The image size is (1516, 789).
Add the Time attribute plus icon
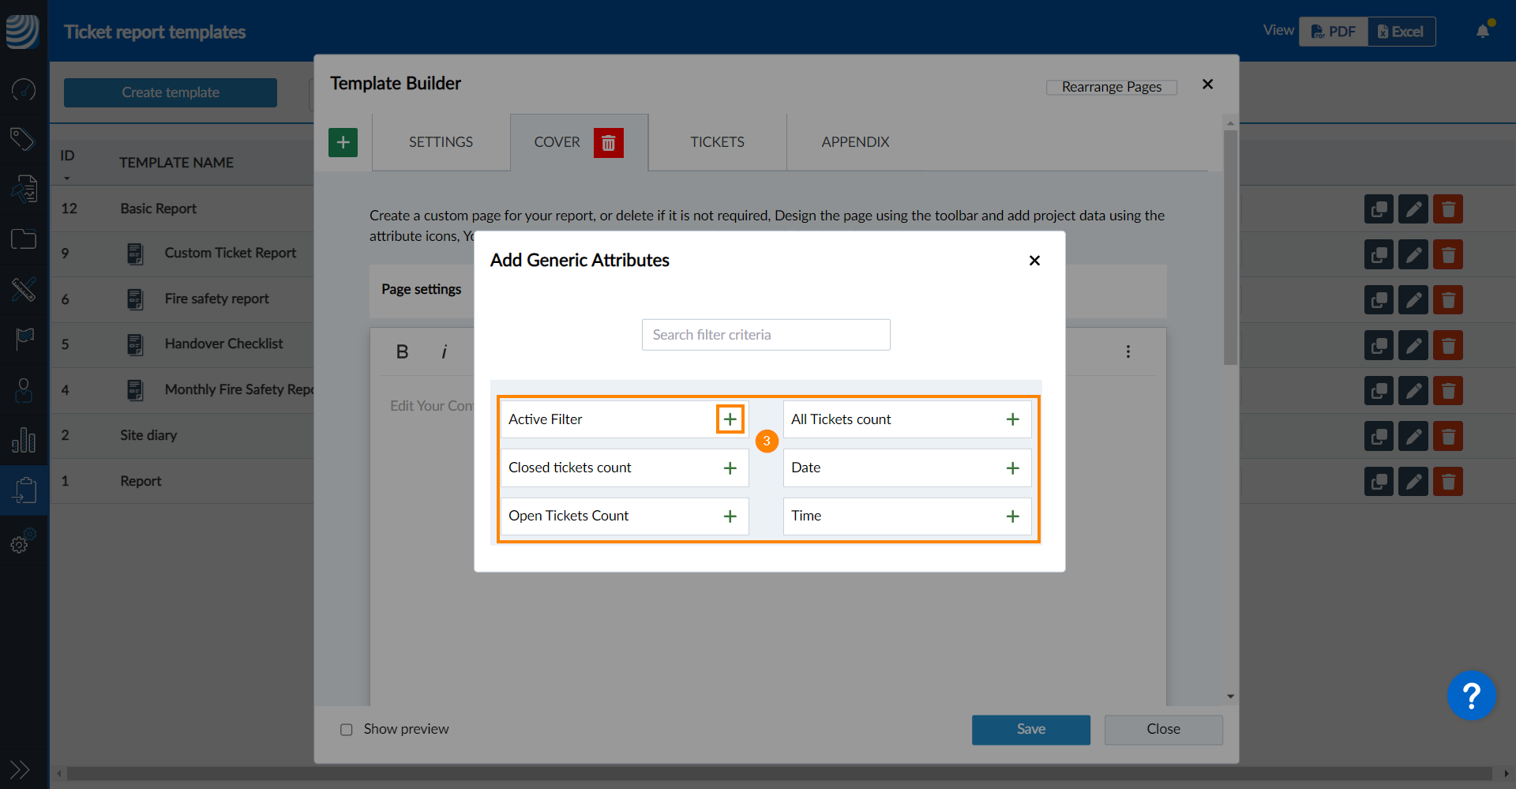click(1013, 516)
